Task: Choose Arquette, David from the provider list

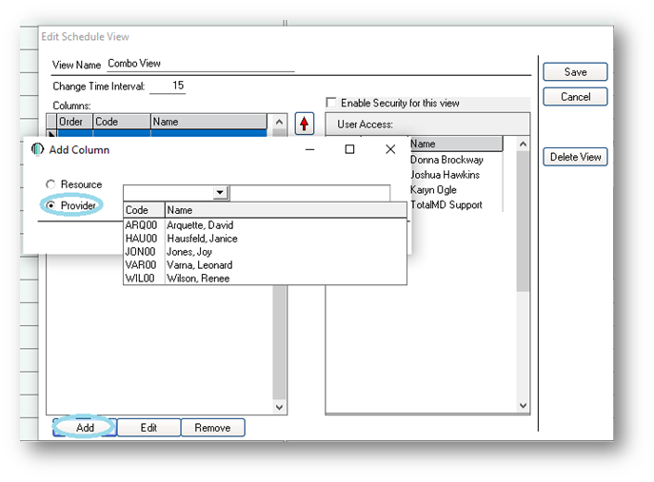Action: click(x=200, y=225)
